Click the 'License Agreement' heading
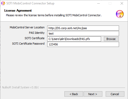 (x=18, y=11)
